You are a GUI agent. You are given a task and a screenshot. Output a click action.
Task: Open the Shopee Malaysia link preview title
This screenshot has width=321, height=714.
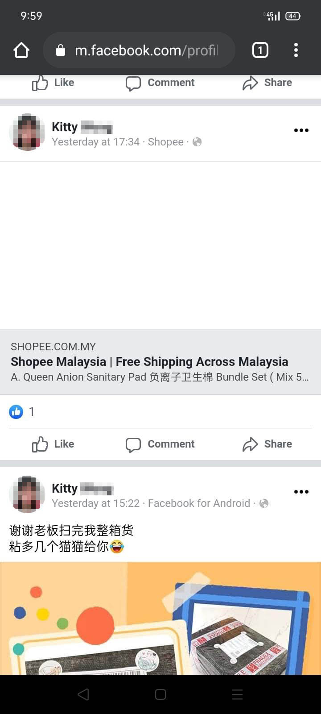[149, 361]
